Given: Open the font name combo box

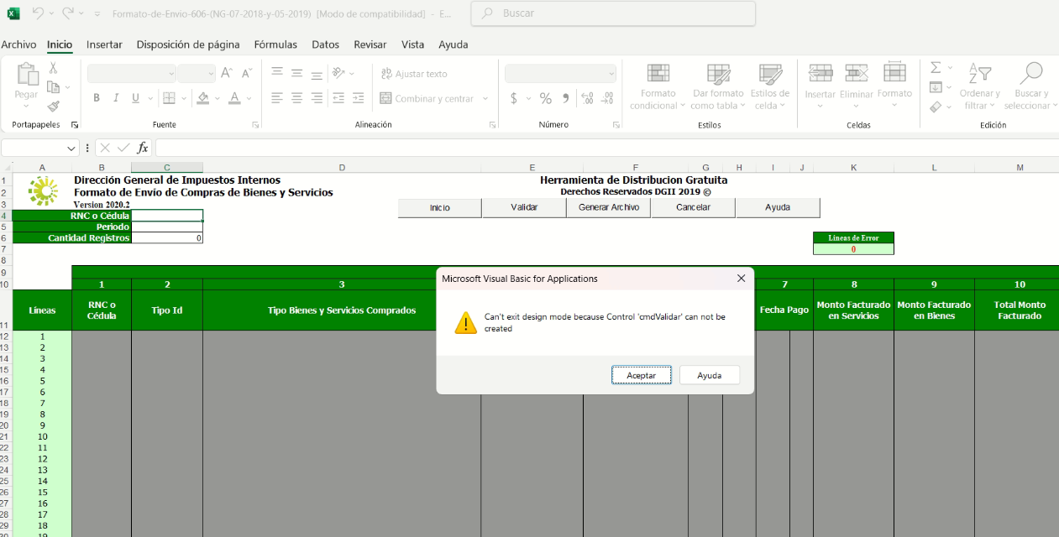Looking at the screenshot, I should pos(132,74).
